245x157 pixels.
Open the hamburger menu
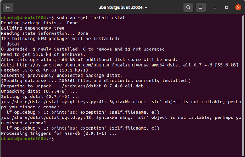(201, 7)
